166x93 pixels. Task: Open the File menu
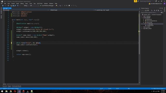coord(2,3)
